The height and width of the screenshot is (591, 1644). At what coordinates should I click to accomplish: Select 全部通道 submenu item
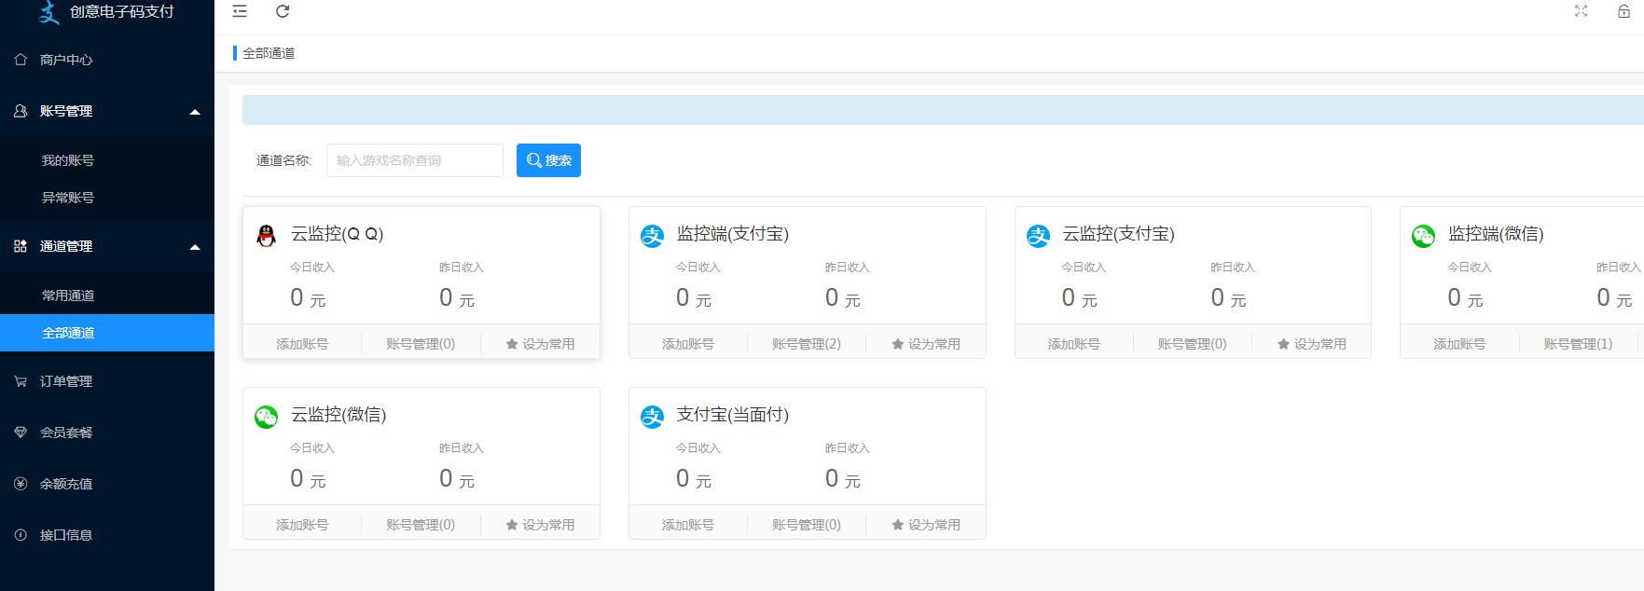pos(107,333)
